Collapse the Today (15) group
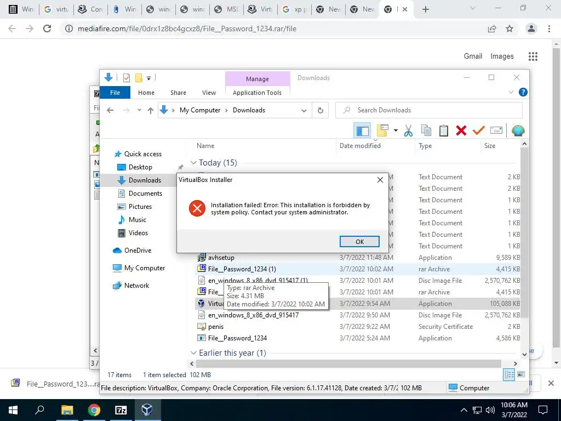This screenshot has height=421, width=561. click(193, 163)
